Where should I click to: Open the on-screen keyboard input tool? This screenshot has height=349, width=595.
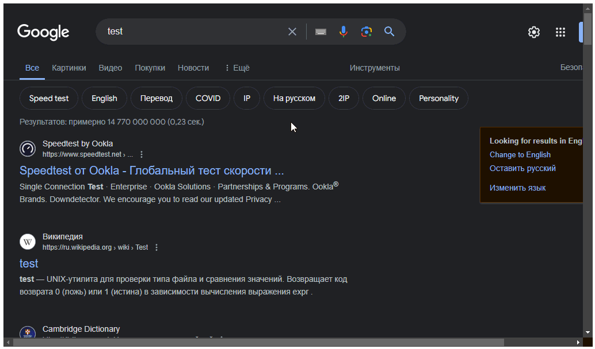321,32
